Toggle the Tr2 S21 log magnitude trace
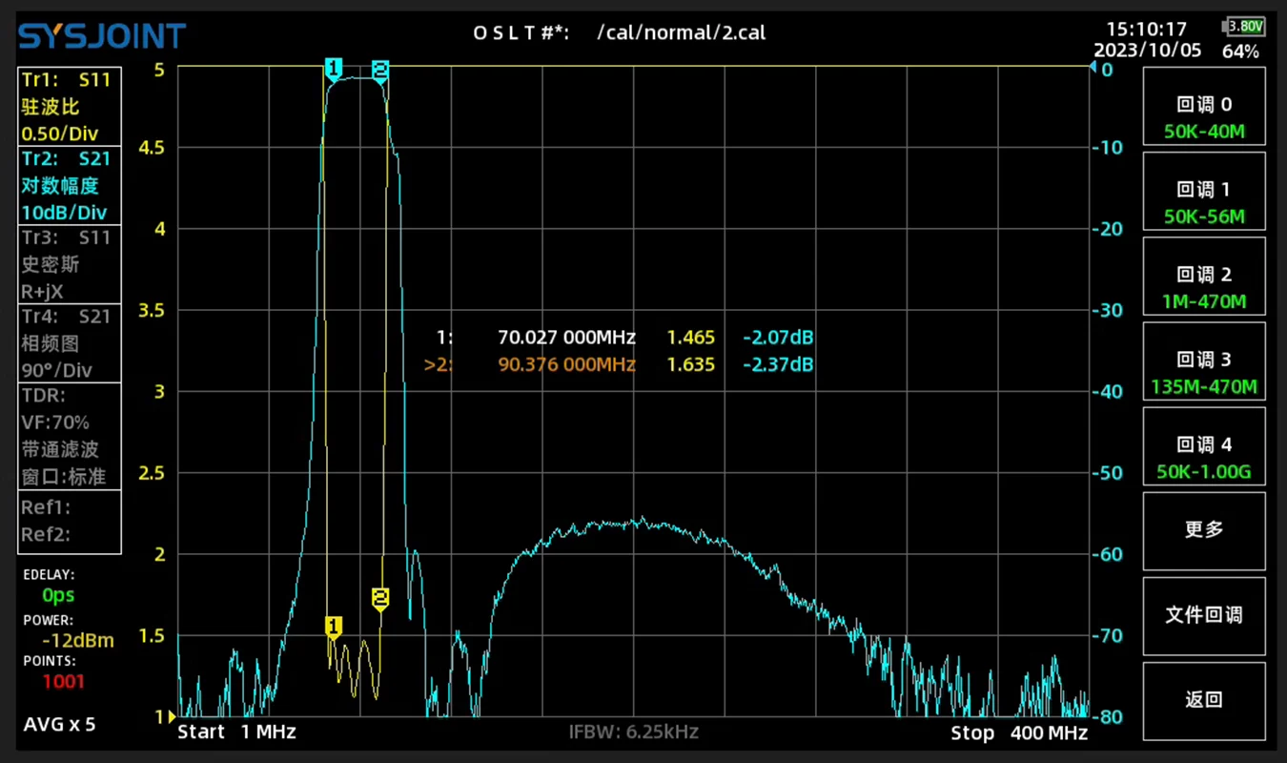Screen dimensions: 1287x763 (x=70, y=185)
